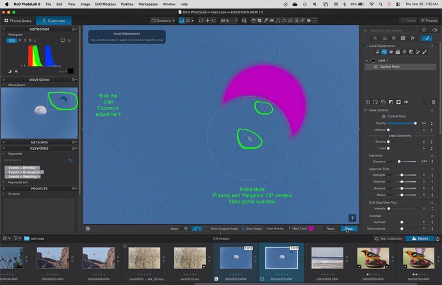Viewport: 442px width, 285px height.
Task: Open the help question mark button
Action: click(x=352, y=218)
